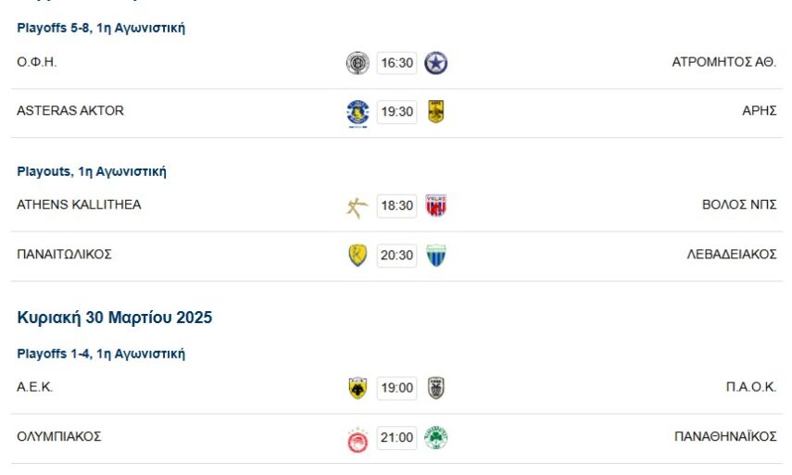Click the Atromitos star crest icon
Image resolution: width=792 pixels, height=475 pixels.
(x=436, y=63)
